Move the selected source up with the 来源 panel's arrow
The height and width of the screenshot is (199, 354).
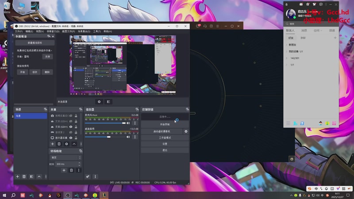(74, 144)
